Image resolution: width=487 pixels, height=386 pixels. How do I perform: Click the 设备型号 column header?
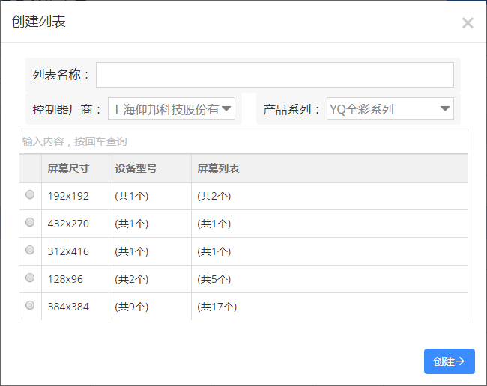[x=136, y=168]
